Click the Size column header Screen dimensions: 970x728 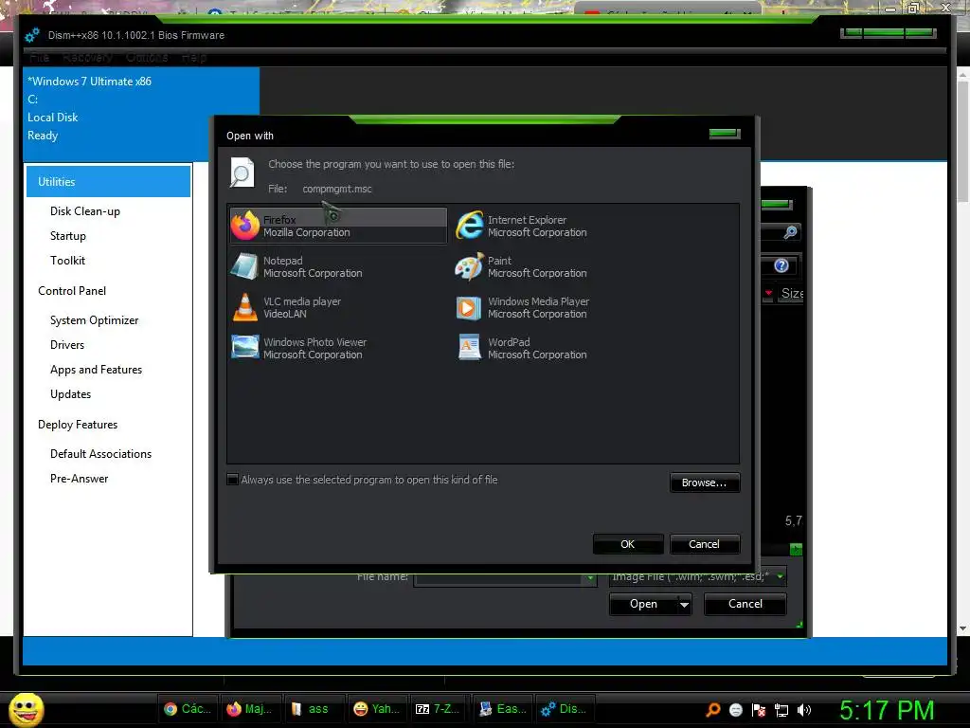pos(791,293)
